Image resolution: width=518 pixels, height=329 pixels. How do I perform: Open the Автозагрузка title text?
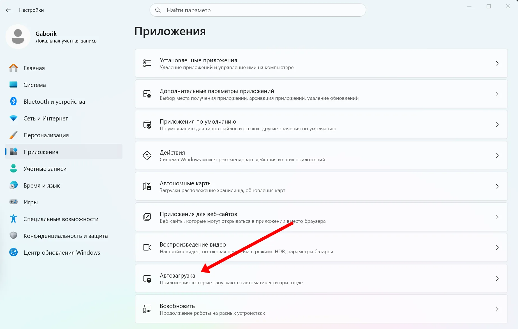pyautogui.click(x=177, y=276)
